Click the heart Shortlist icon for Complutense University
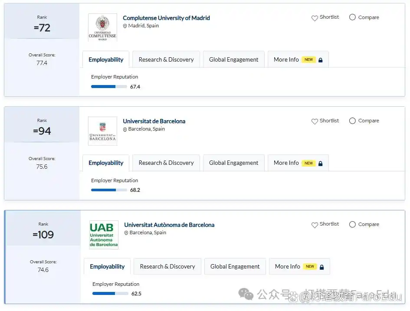 coord(315,18)
